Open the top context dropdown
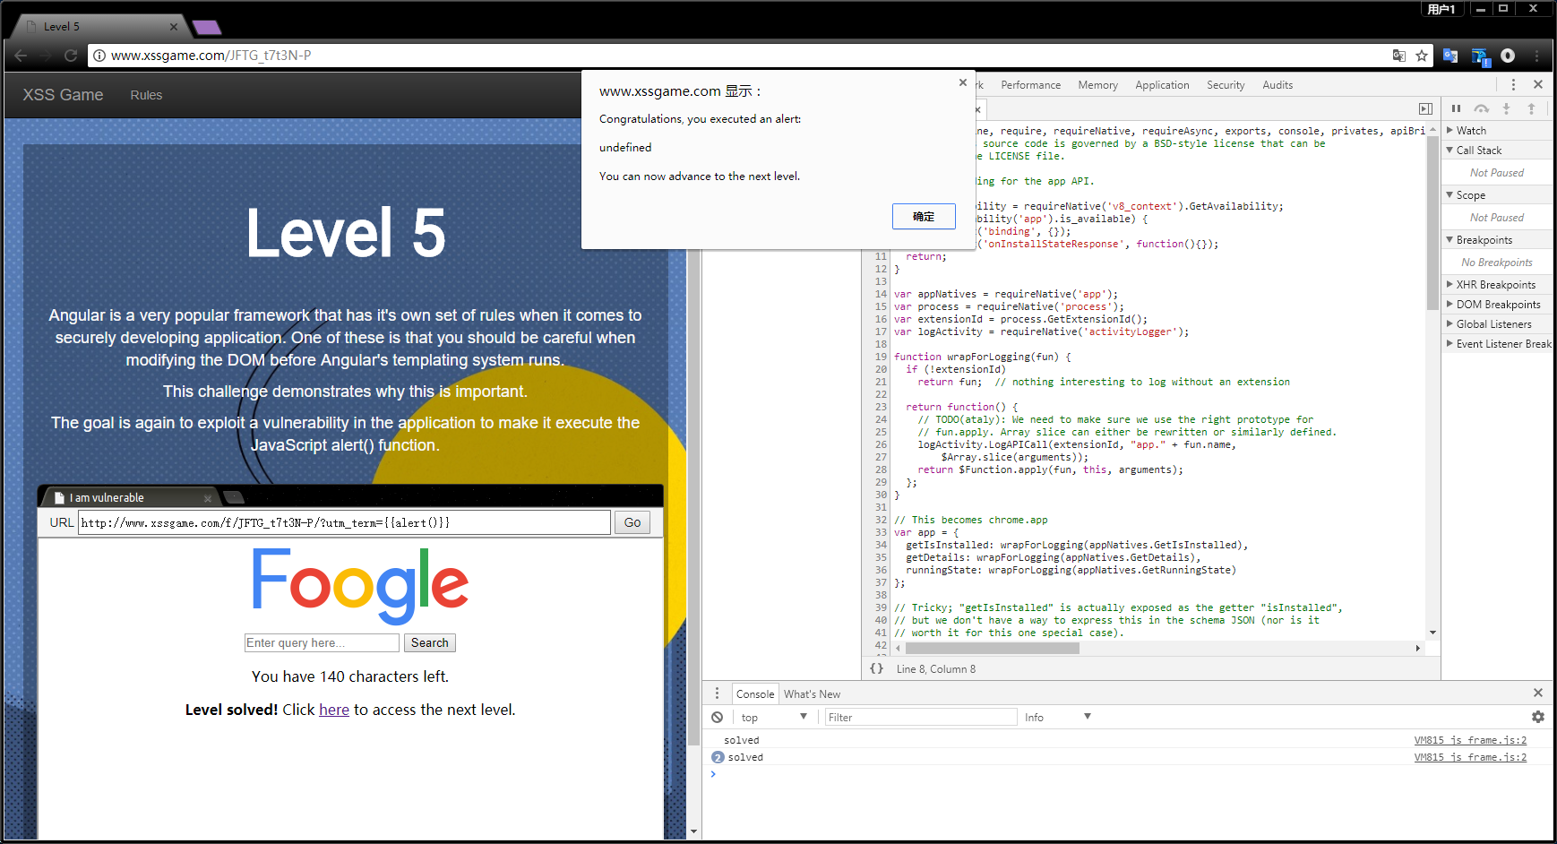The image size is (1557, 844). [773, 717]
